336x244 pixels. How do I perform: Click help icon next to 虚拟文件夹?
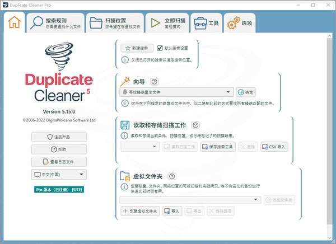tap(172, 176)
